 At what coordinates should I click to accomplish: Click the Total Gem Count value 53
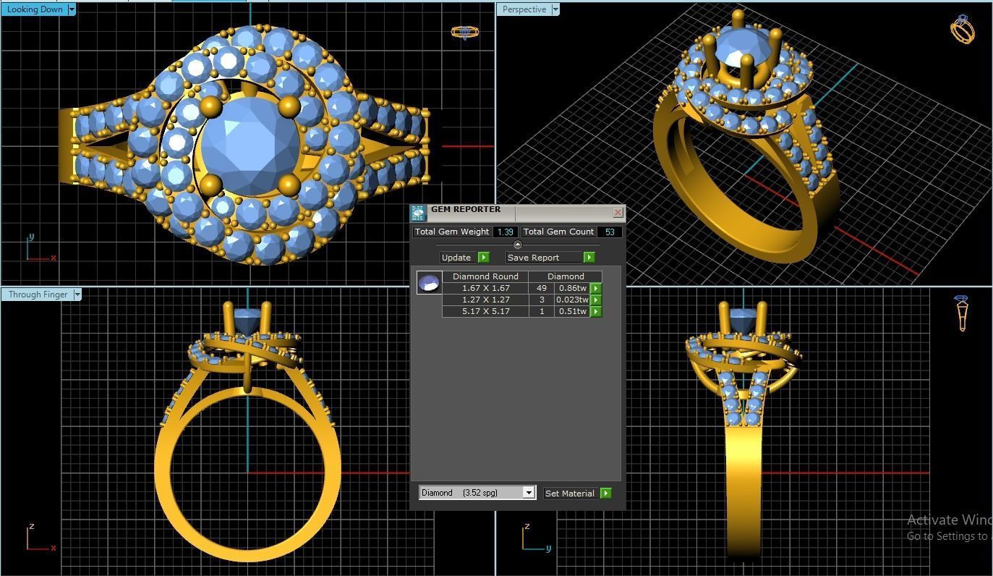610,232
